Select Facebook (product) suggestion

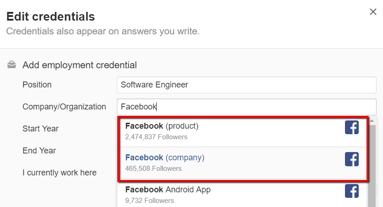point(243,131)
